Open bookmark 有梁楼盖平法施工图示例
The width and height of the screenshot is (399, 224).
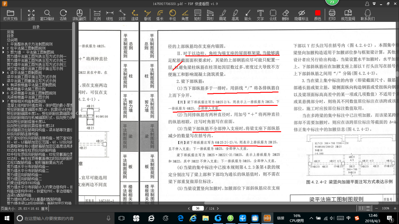[26, 89]
